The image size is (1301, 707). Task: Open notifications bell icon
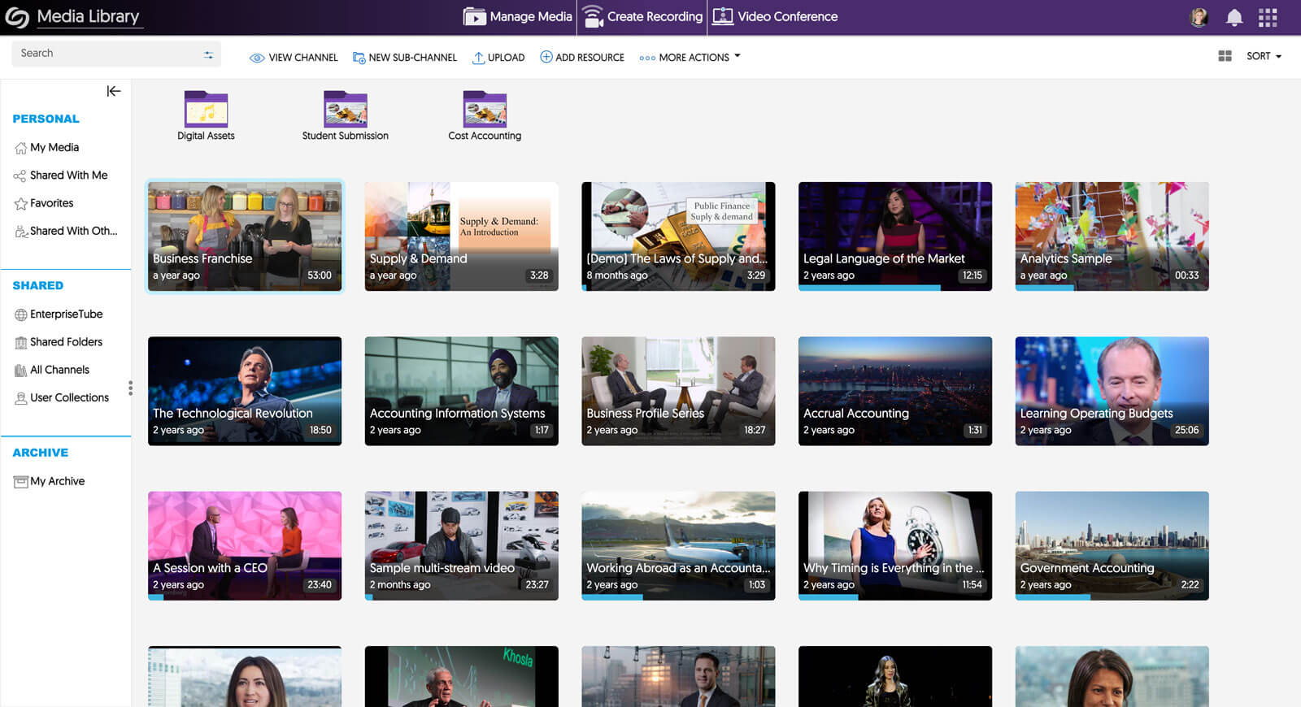[x=1234, y=17]
